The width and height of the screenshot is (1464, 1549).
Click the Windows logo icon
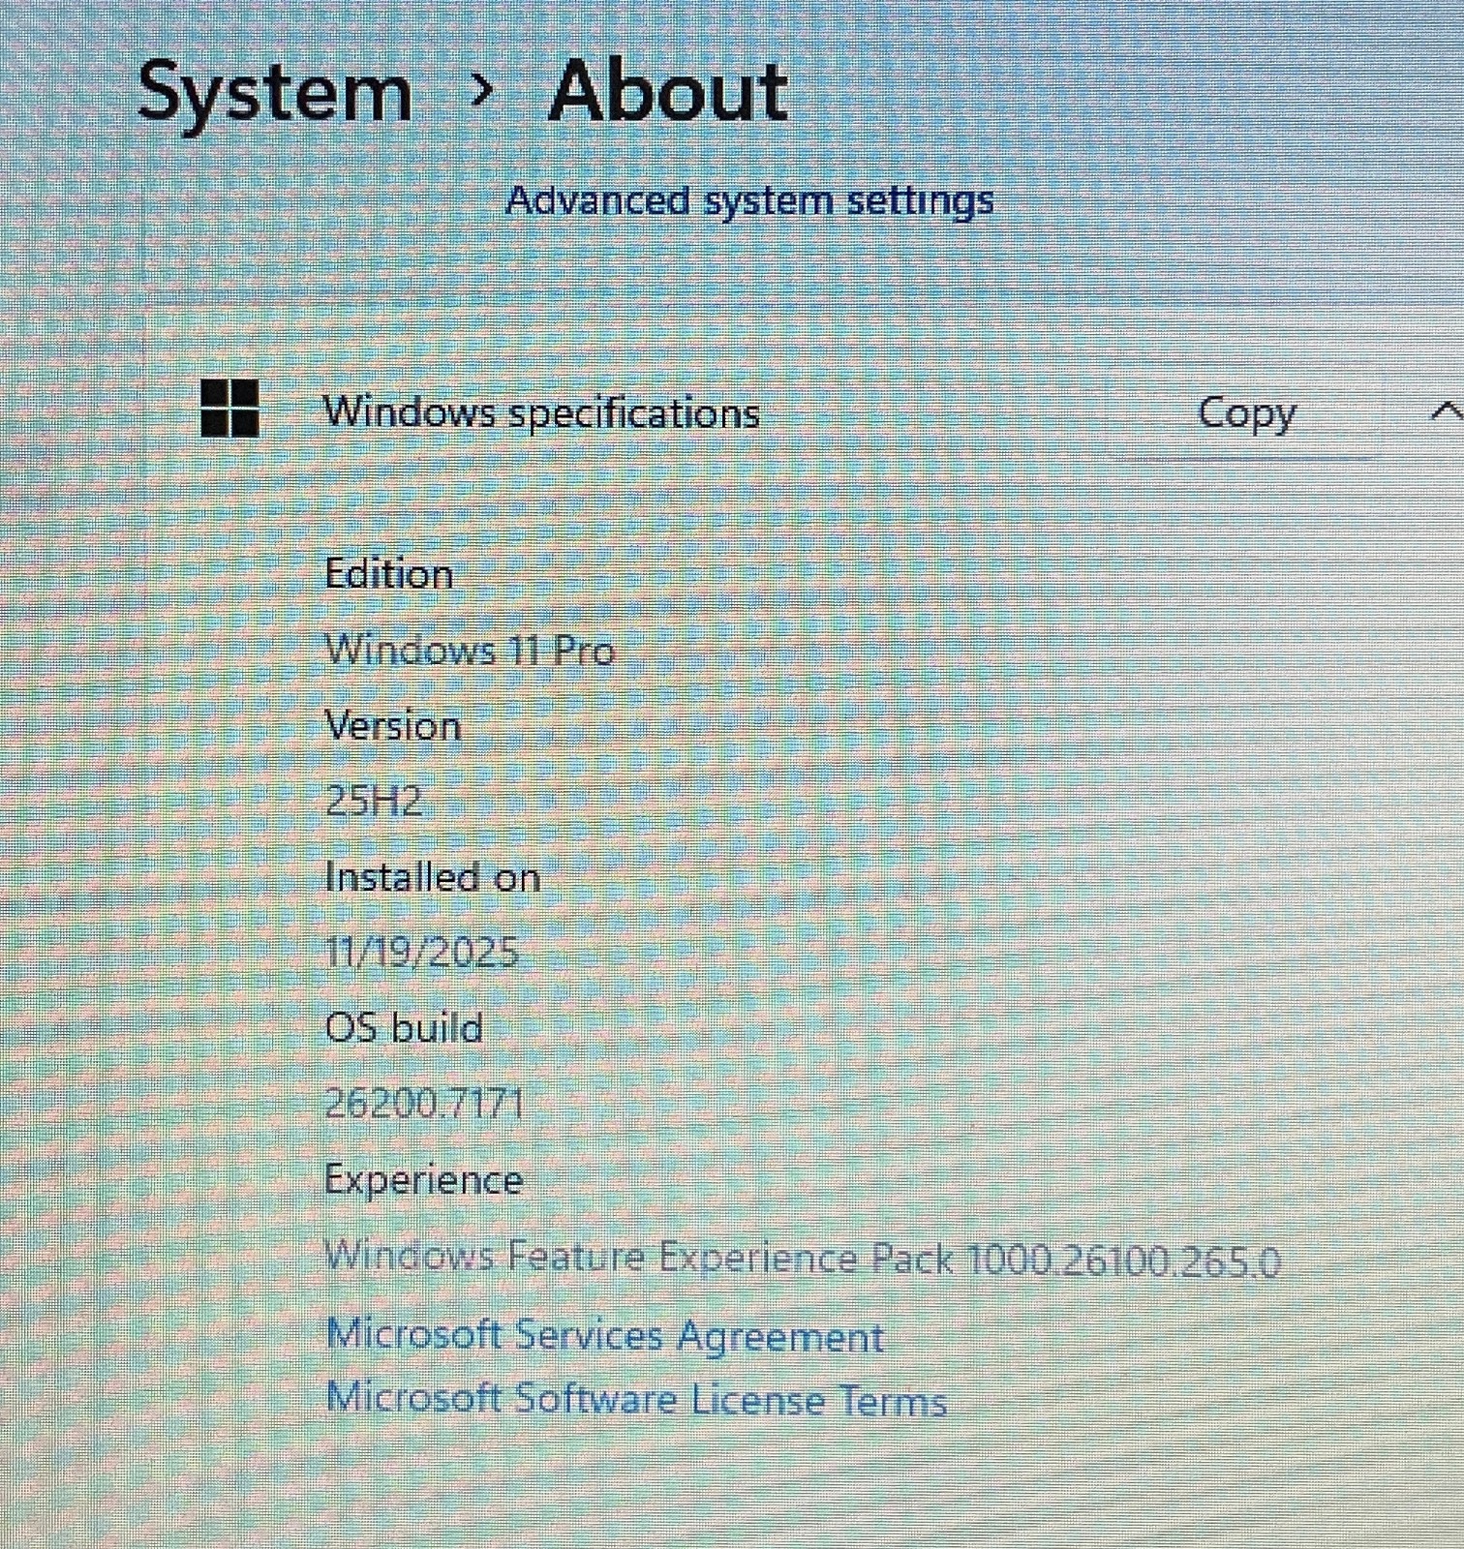tap(229, 408)
